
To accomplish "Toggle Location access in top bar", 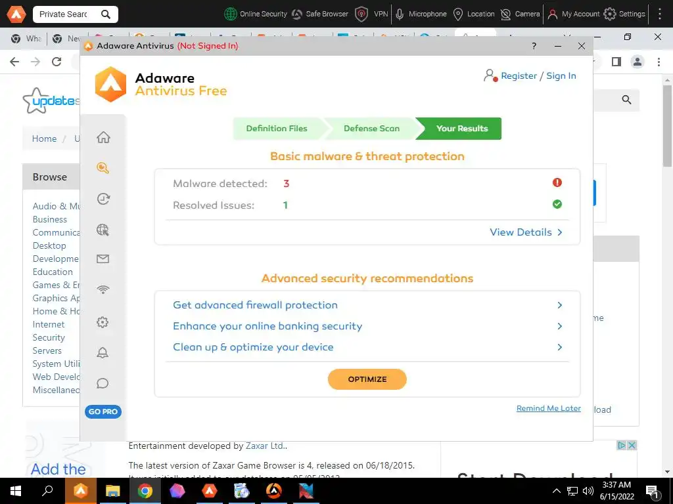I will point(474,14).
